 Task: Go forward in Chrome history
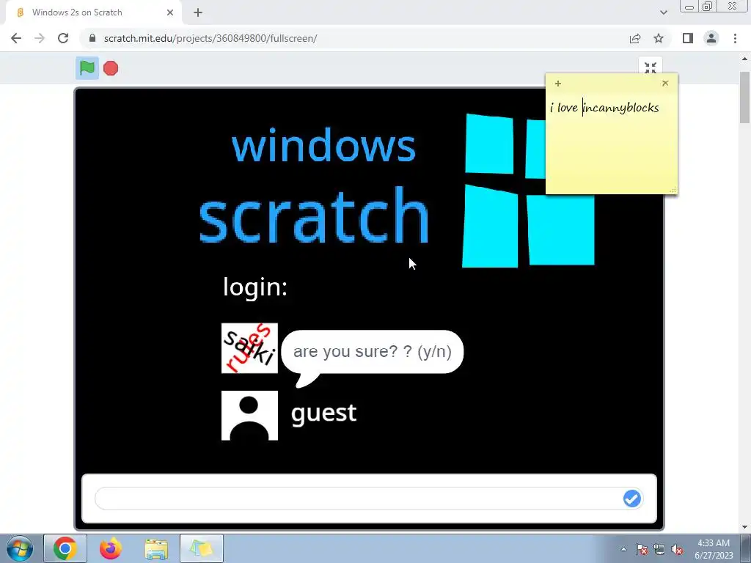40,38
